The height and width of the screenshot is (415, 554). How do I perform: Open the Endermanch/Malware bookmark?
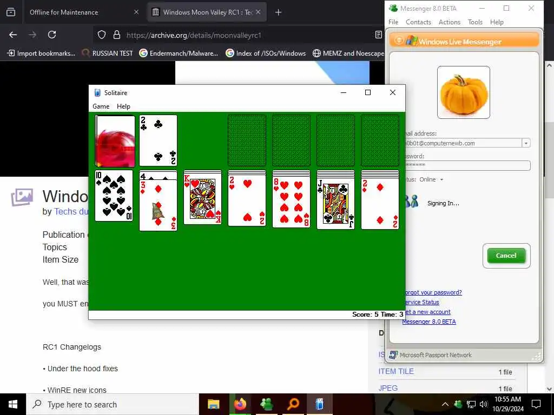[x=179, y=53]
